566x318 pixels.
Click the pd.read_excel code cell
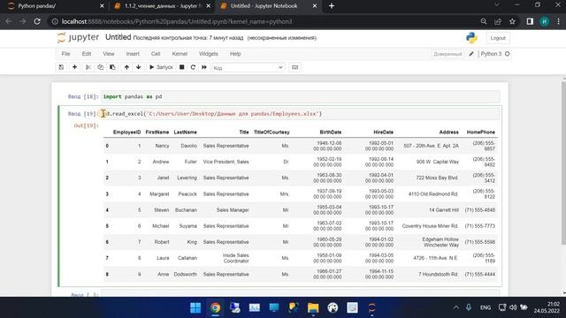pyautogui.click(x=301, y=114)
